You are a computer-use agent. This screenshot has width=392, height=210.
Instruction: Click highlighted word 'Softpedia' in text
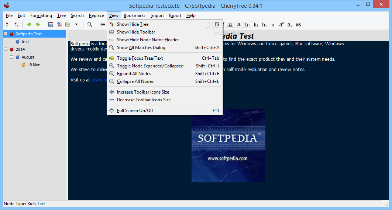tap(80, 43)
